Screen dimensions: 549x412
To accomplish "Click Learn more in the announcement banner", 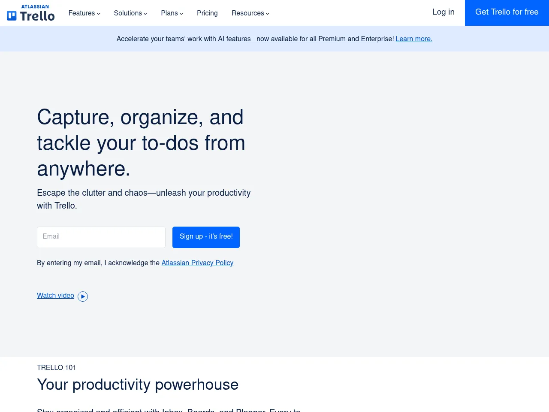I will tap(413, 39).
